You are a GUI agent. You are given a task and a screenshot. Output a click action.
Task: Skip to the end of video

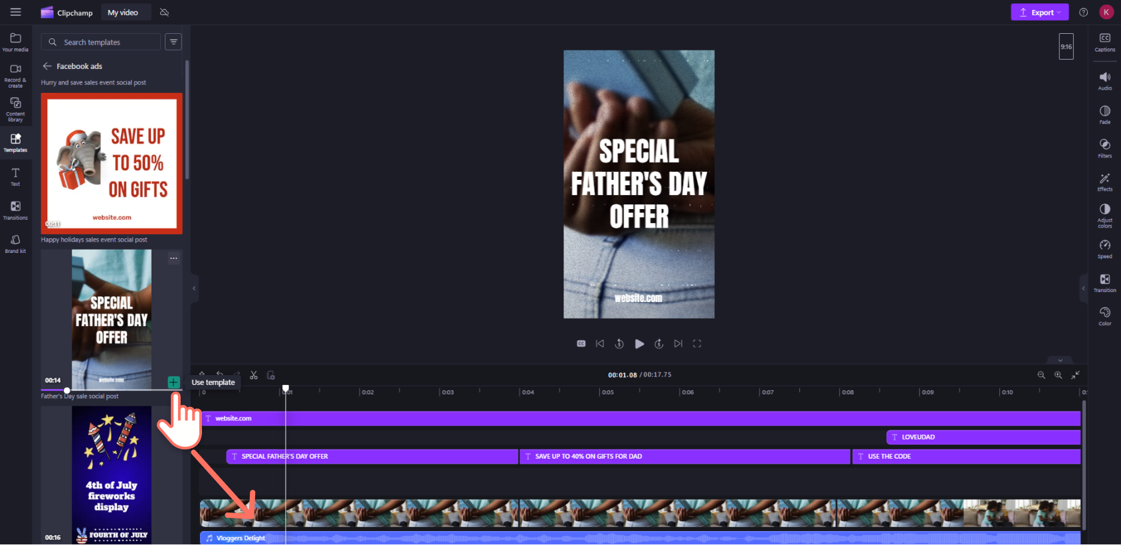(x=678, y=343)
